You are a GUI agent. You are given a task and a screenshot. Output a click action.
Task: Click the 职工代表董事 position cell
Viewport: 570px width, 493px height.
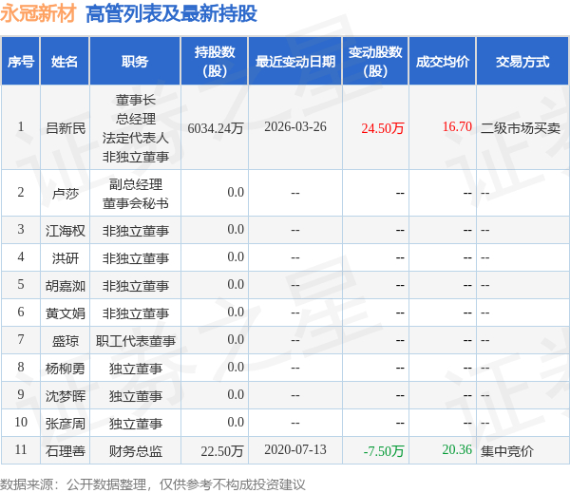pos(136,341)
